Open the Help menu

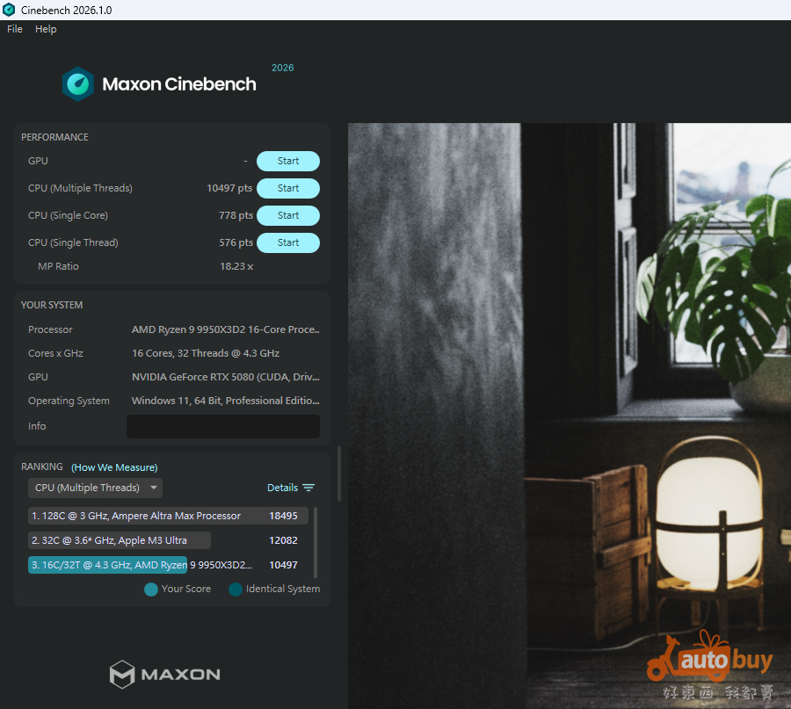click(x=46, y=29)
